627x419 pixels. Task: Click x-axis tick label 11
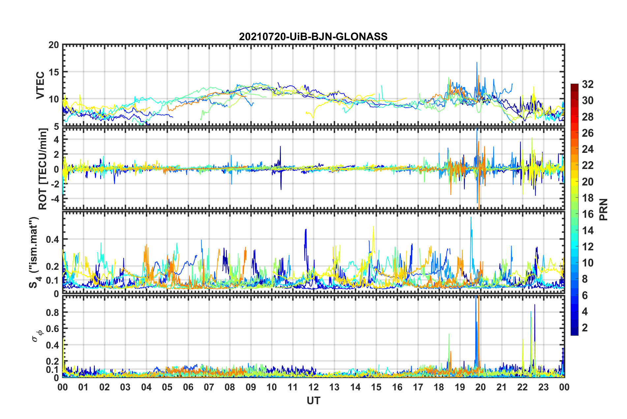[x=293, y=387]
